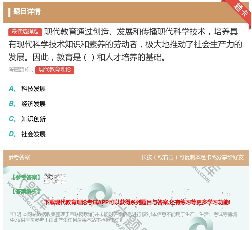
Task: Open the 现代教育理论 question bank tag
Action: [55, 70]
